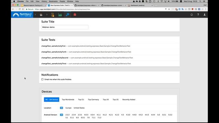The width and height of the screenshot is (219, 123).
Task: Open the Chrome three-dot menu
Action: click(206, 9)
